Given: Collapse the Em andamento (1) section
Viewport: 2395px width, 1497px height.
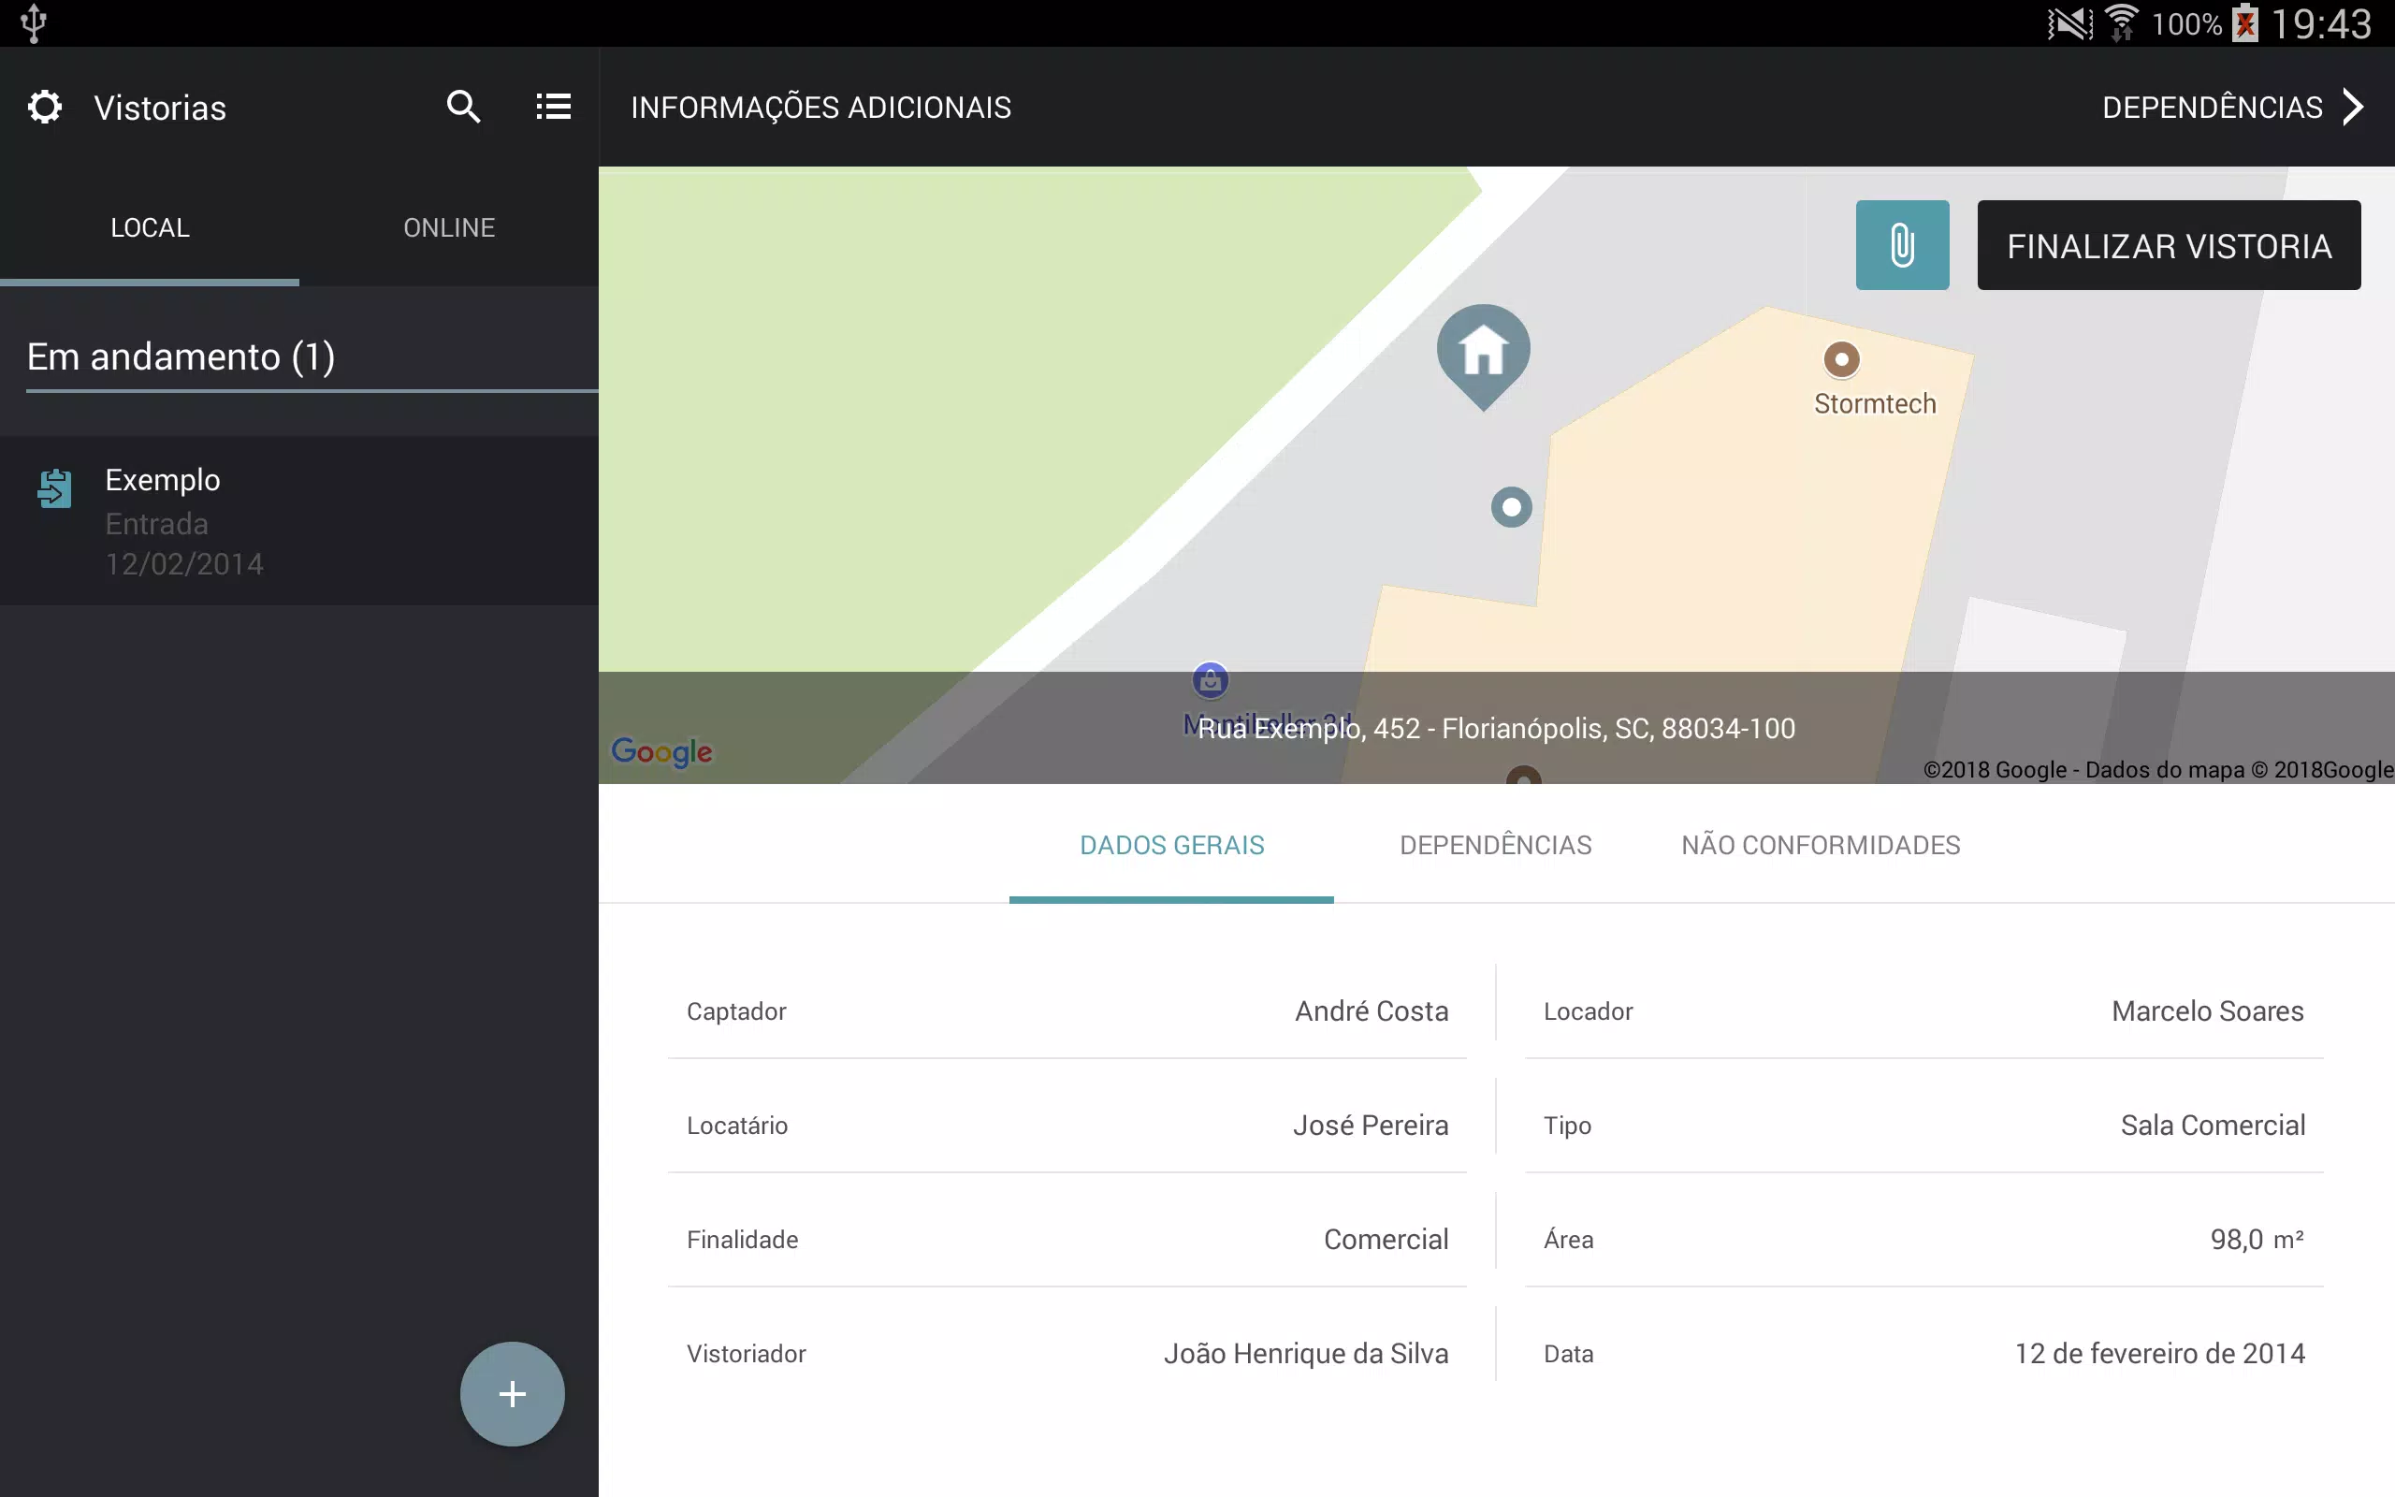Looking at the screenshot, I should [x=181, y=356].
